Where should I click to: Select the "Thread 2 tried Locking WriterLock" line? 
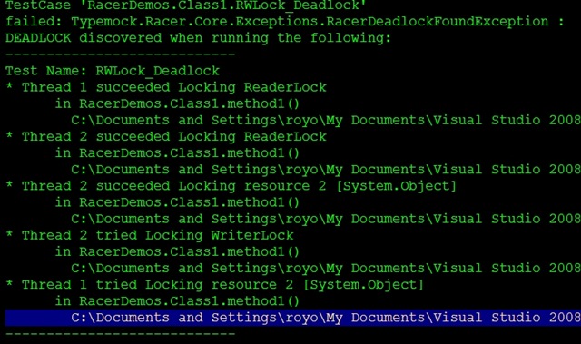[150, 235]
